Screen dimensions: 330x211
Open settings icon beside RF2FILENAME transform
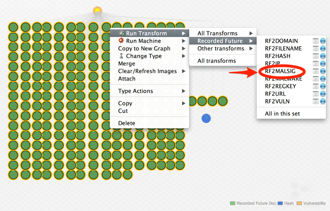point(316,48)
